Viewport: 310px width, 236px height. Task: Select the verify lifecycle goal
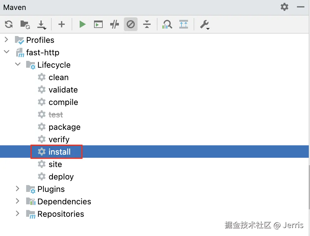coord(59,139)
